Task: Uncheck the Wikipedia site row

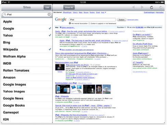Action: click(27, 50)
